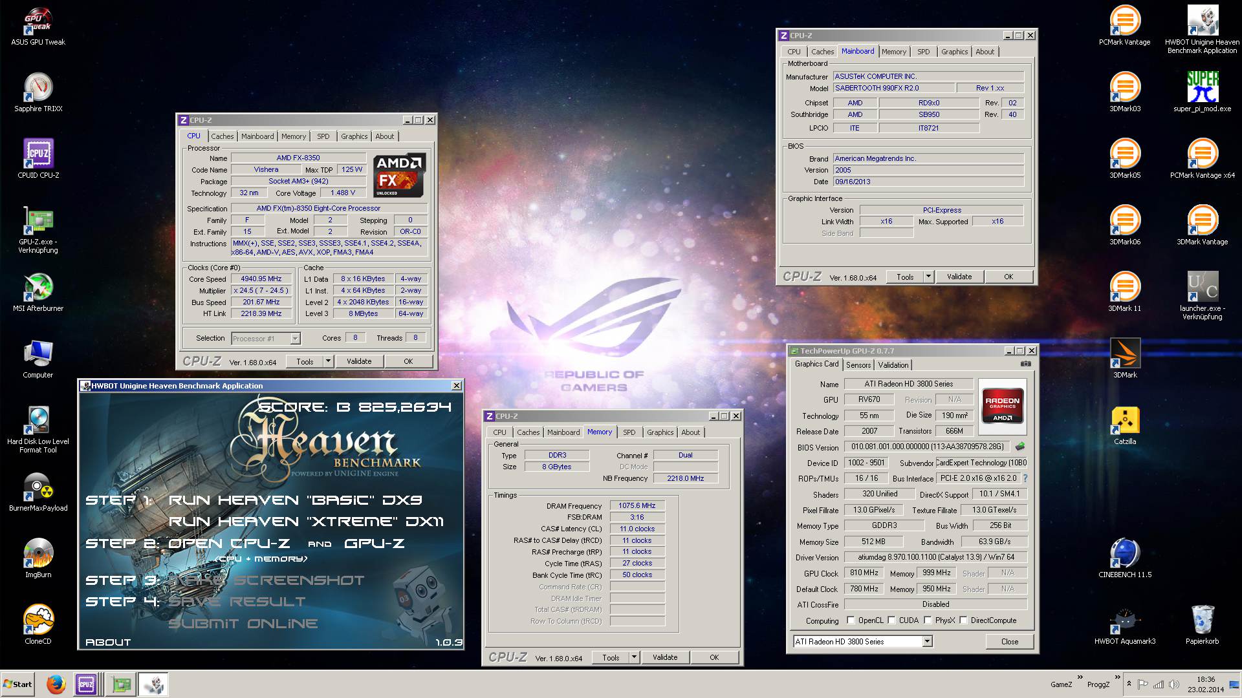The width and height of the screenshot is (1242, 698).
Task: Open GPU-Z.exe shortcut on desktop
Action: pos(38,229)
